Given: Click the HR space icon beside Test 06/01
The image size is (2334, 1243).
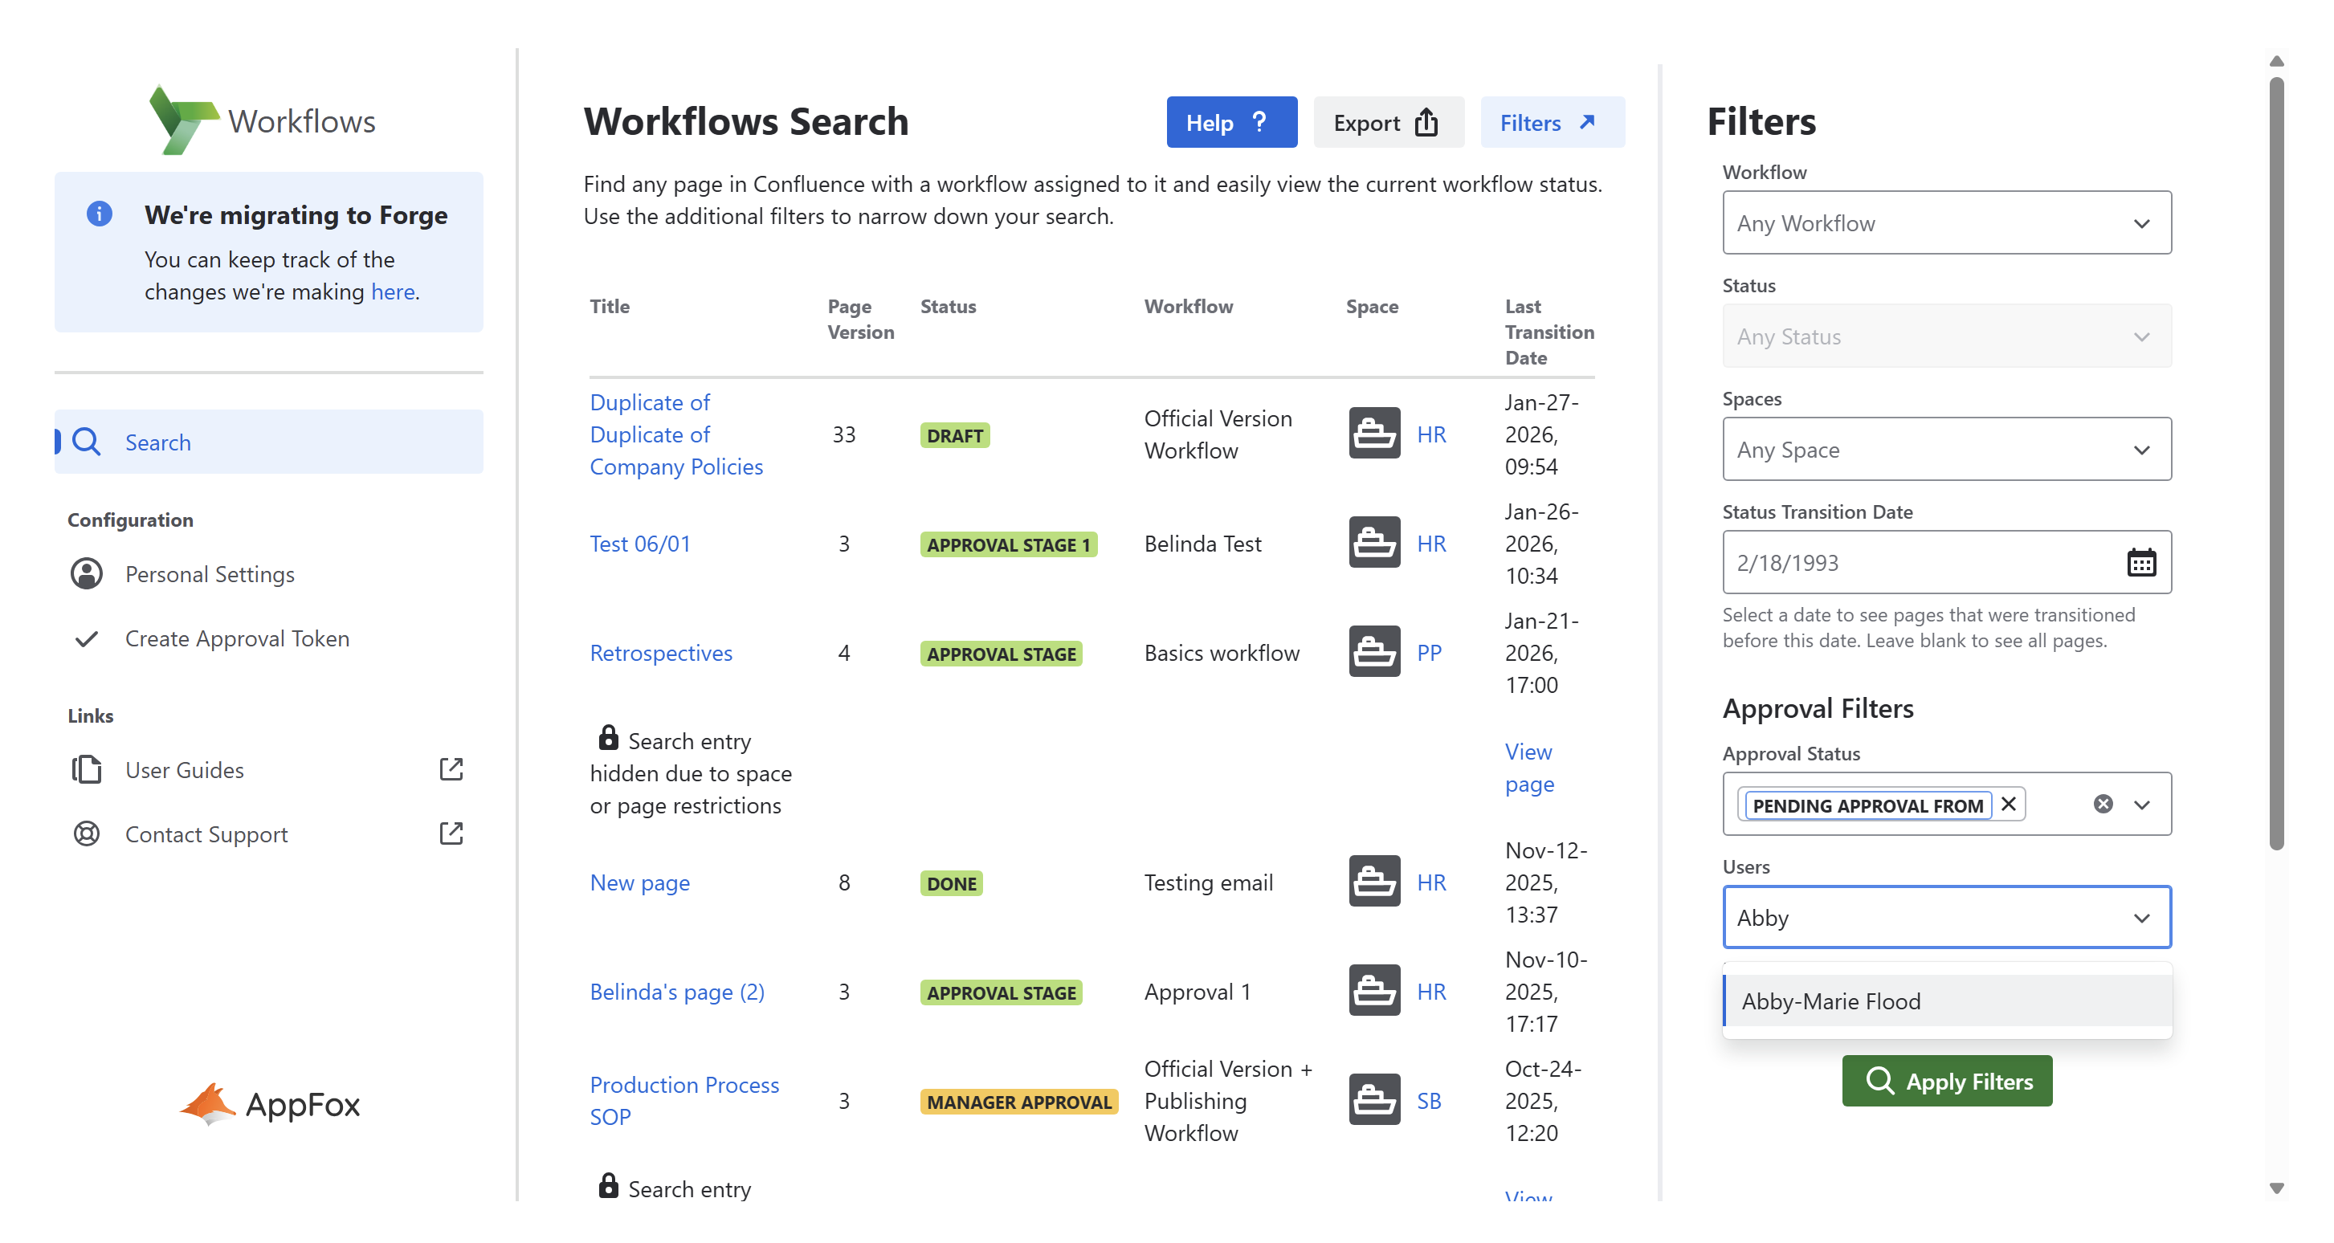Looking at the screenshot, I should [x=1373, y=543].
